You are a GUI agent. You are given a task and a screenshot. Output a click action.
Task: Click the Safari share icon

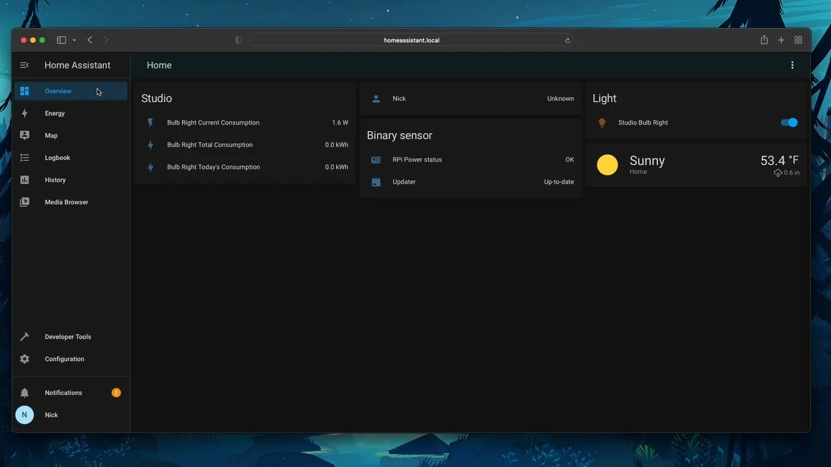(x=764, y=40)
